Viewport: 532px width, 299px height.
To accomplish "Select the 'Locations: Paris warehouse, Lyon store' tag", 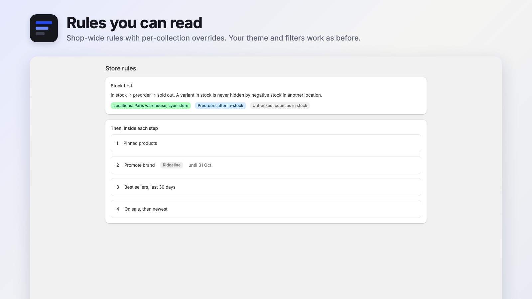I will pos(151,106).
